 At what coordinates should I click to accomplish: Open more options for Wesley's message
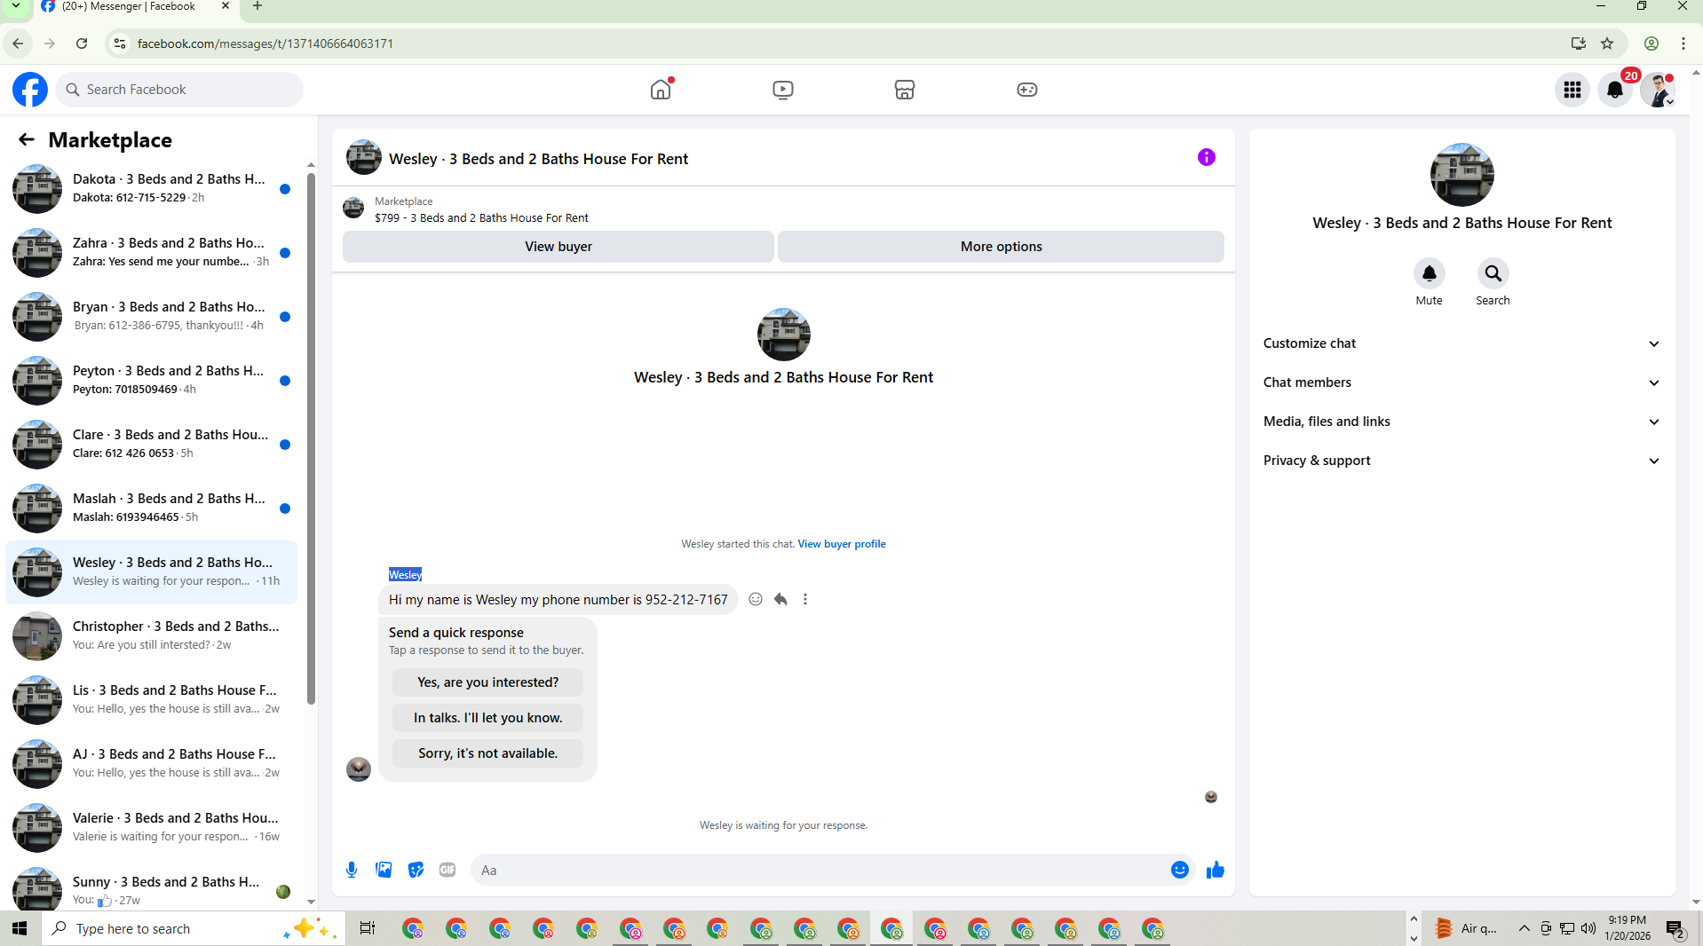(805, 599)
